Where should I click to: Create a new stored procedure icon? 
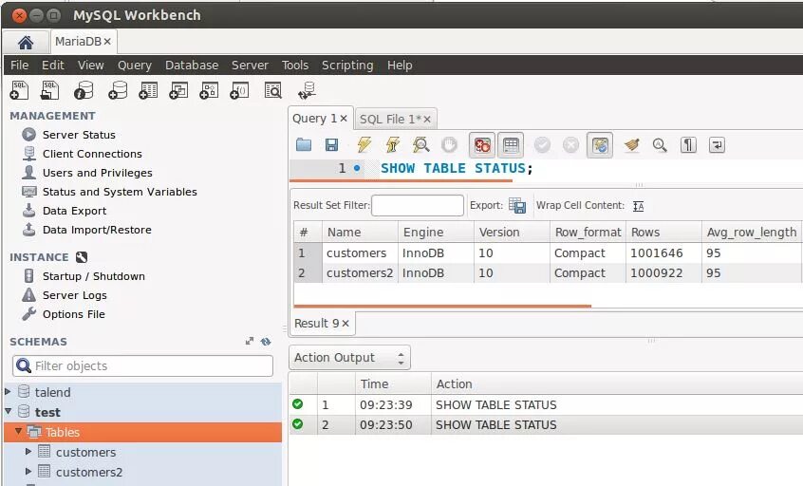(209, 90)
